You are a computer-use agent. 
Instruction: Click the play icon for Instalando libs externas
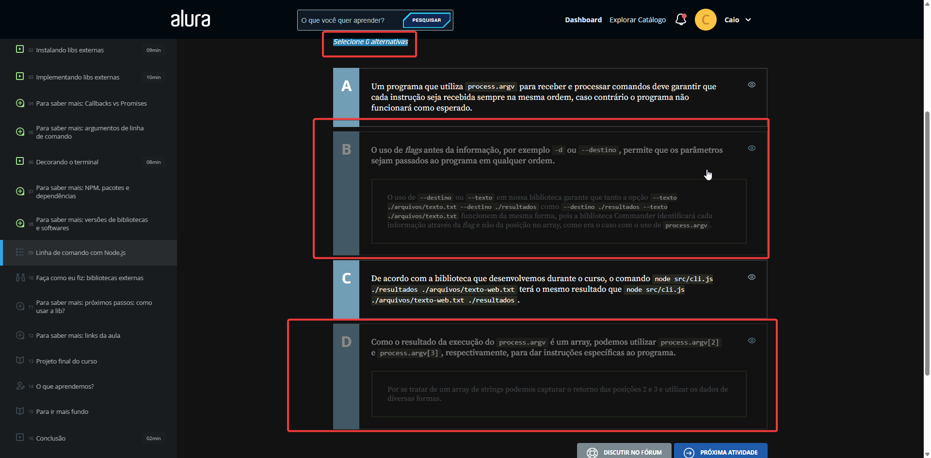[19, 49]
